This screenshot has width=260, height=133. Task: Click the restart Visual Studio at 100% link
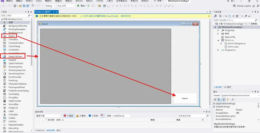(99, 16)
